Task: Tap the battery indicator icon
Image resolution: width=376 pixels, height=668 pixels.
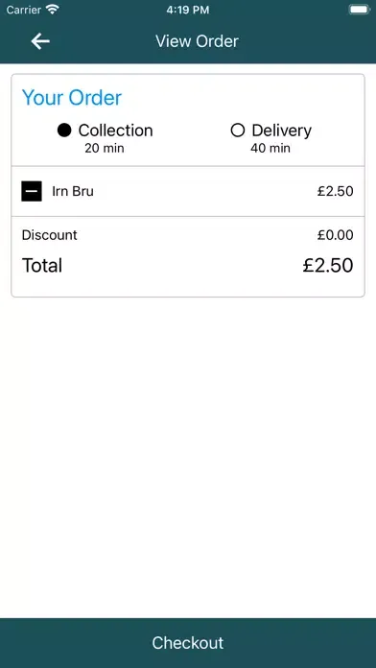Action: [360, 10]
